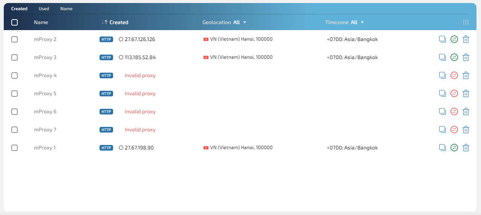Click the HTTP badge of mProxy 2
This screenshot has height=215, width=481.
pyautogui.click(x=106, y=39)
